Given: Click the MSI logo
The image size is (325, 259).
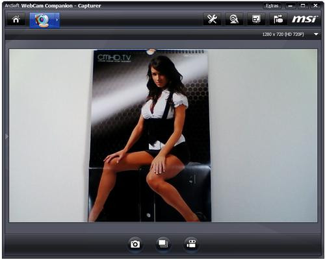Looking at the screenshot, I should [x=305, y=19].
